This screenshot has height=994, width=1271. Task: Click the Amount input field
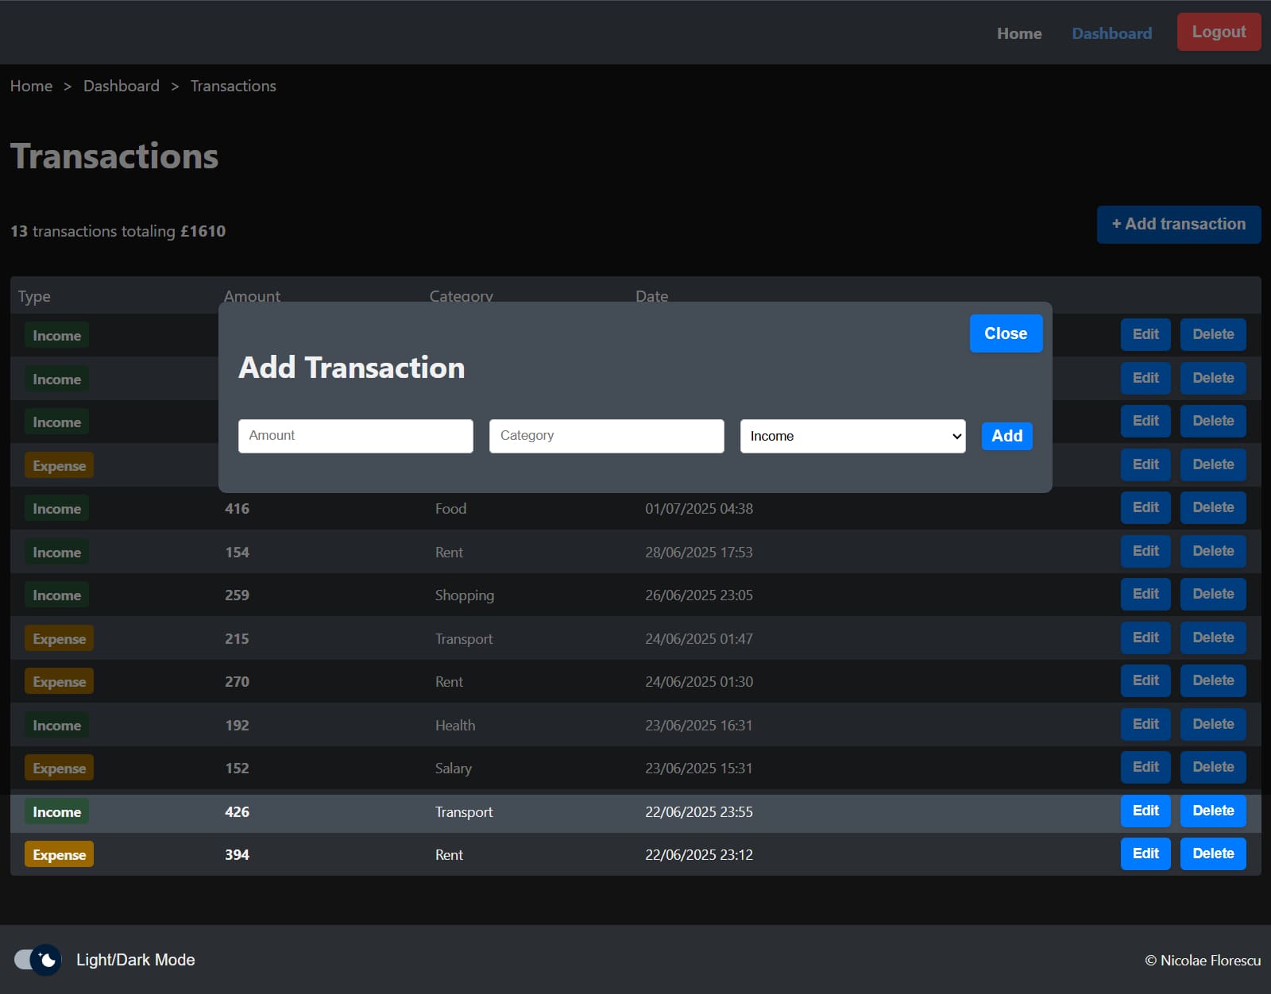[355, 436]
